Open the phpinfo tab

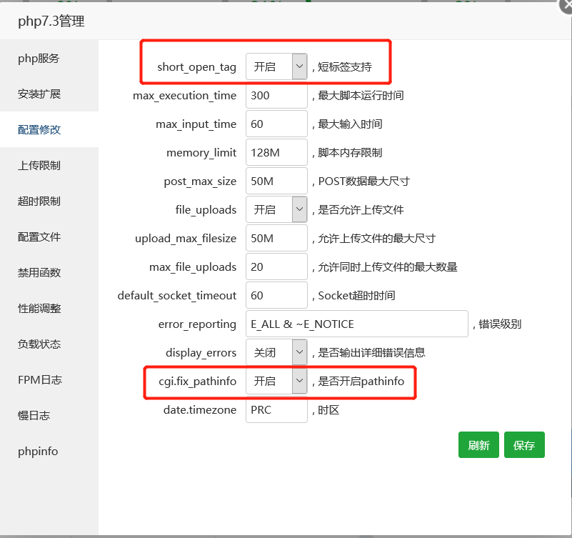pyautogui.click(x=38, y=452)
